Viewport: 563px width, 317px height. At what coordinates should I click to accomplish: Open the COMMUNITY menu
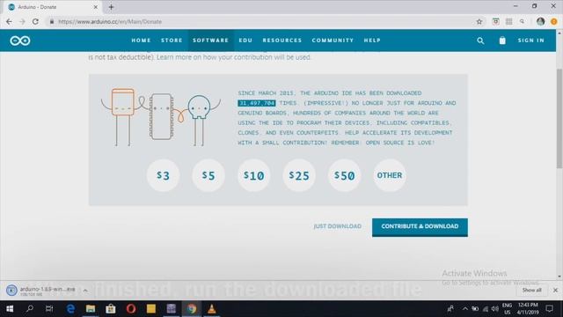pos(333,41)
